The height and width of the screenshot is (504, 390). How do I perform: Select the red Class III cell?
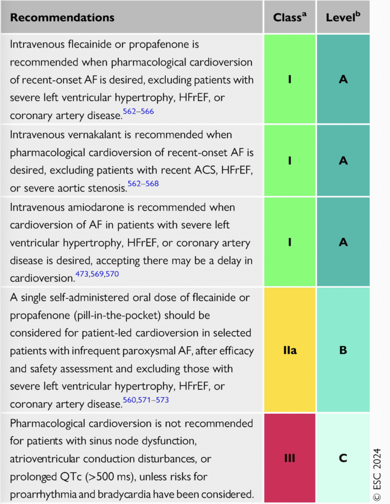290,458
